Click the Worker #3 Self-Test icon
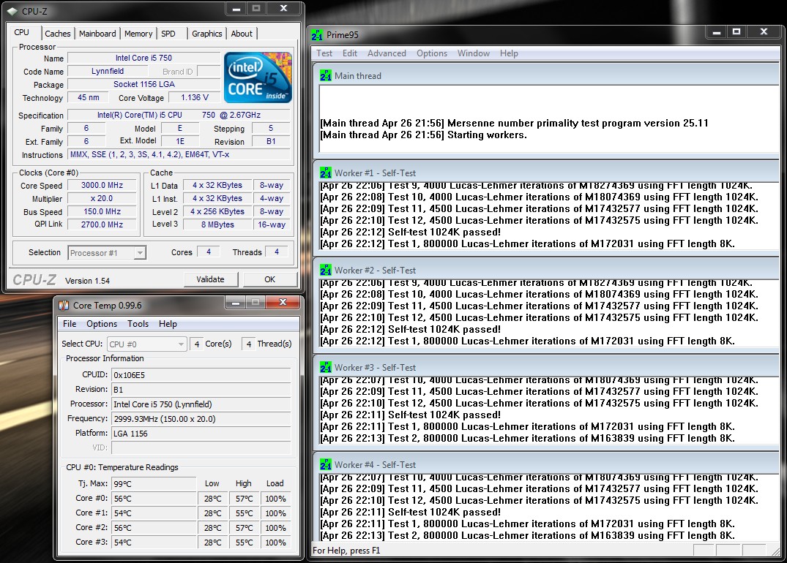Viewport: 787px width, 563px height. point(326,368)
